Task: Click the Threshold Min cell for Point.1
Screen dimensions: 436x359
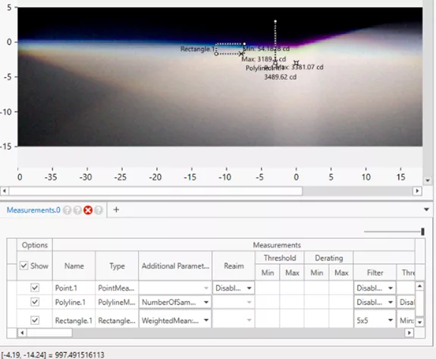Action: (268, 288)
